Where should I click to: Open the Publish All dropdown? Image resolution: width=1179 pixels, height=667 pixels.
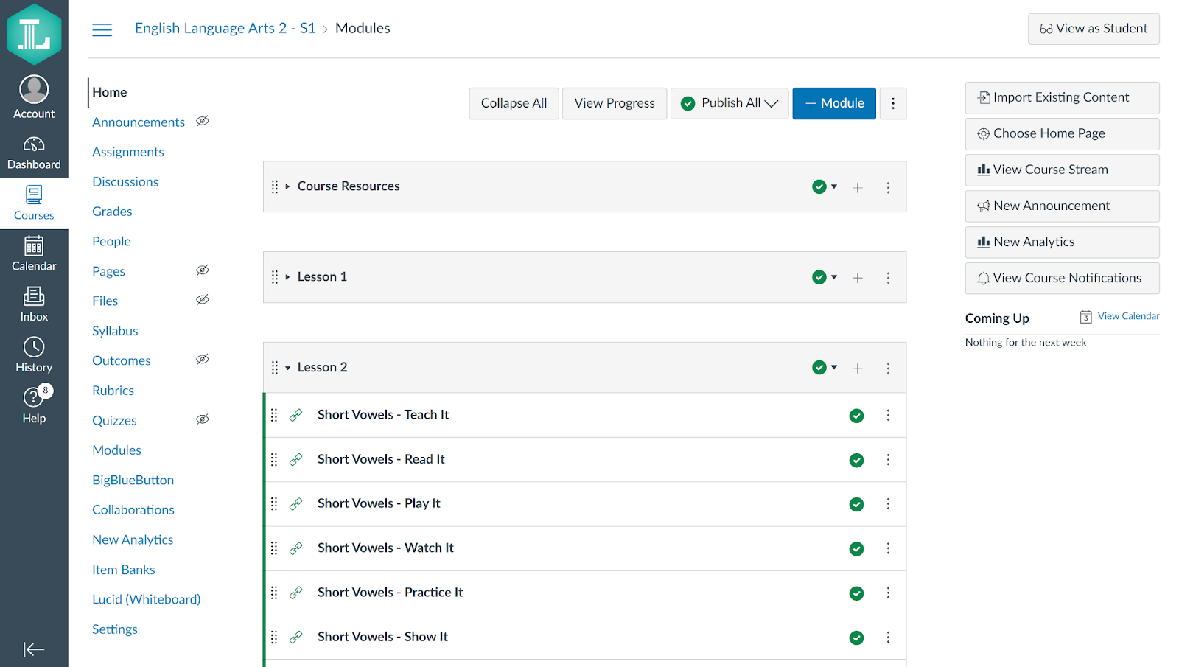[730, 103]
